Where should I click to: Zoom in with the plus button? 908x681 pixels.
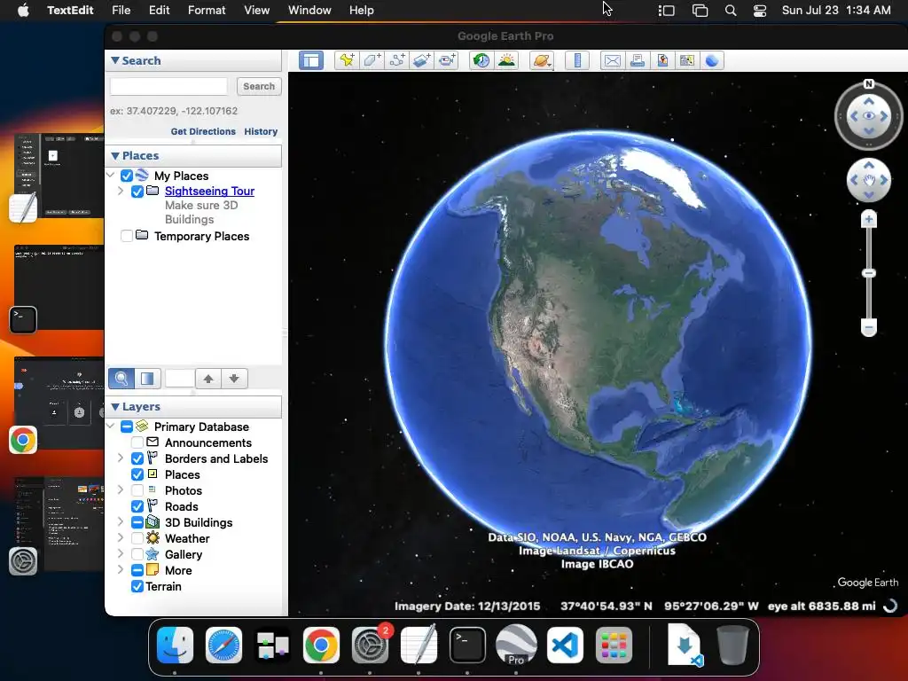869,220
